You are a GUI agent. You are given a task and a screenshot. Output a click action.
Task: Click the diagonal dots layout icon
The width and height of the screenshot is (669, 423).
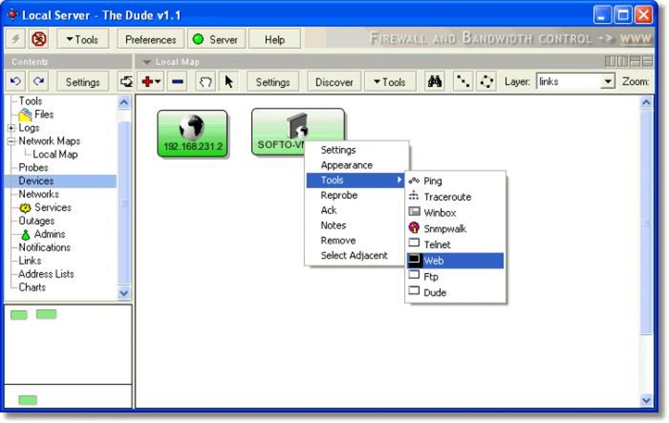[x=463, y=81]
